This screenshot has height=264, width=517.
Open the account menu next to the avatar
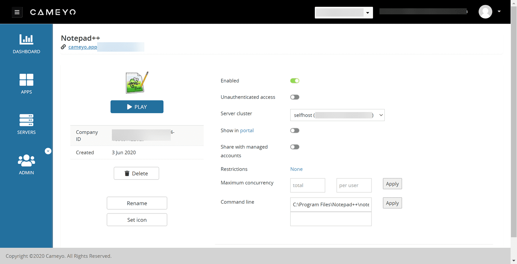499,12
